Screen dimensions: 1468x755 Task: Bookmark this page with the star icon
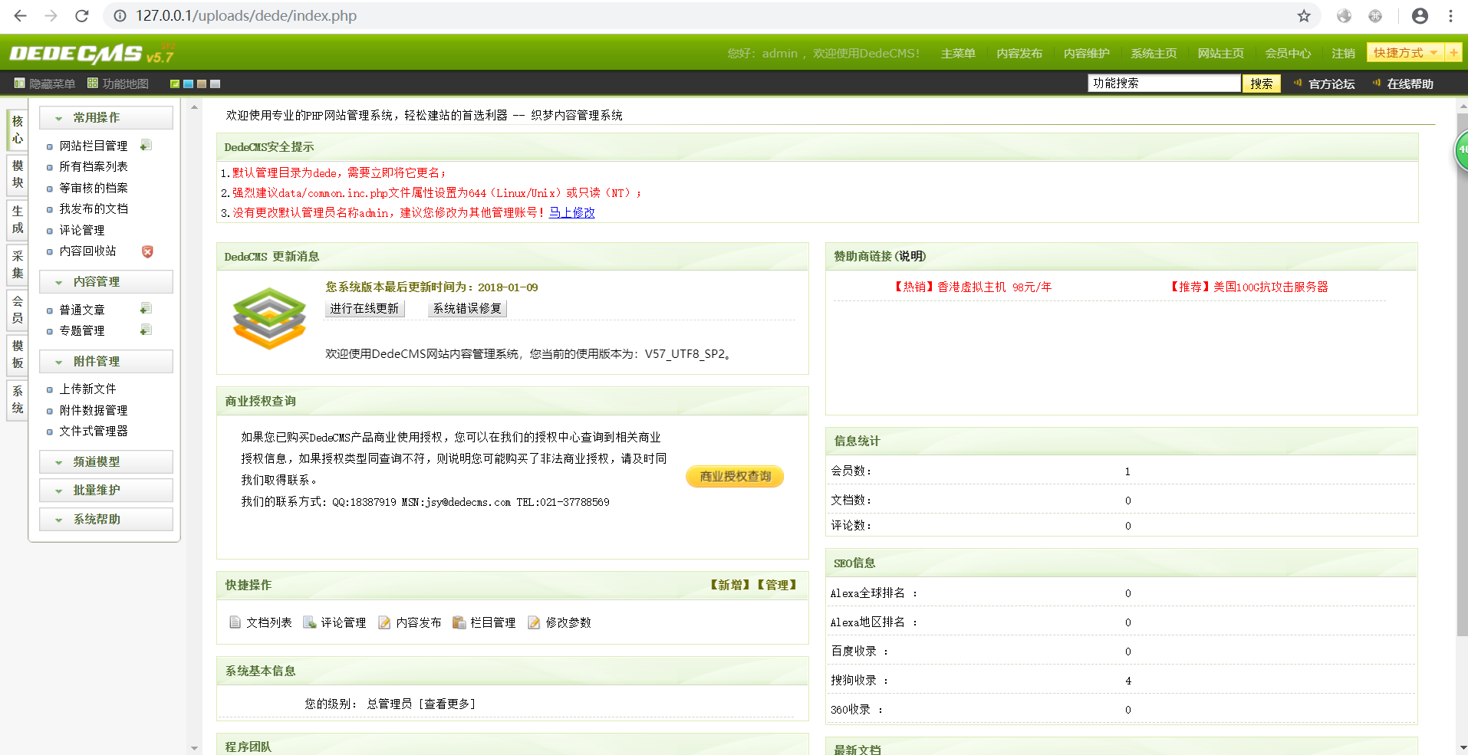click(x=1304, y=15)
